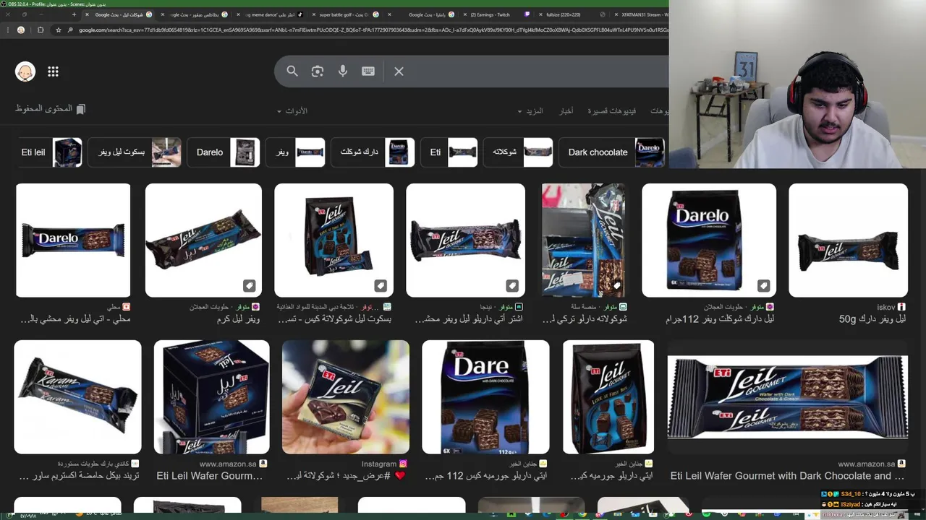Image resolution: width=926 pixels, height=520 pixels.
Task: Click the magnifier search icon in Google search box
Action: 292,71
